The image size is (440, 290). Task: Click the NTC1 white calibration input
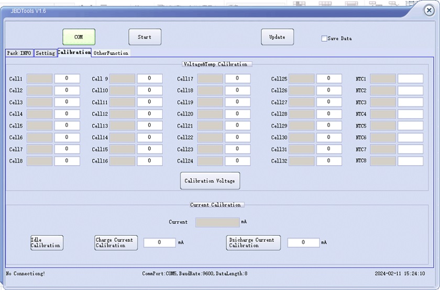[411, 78]
